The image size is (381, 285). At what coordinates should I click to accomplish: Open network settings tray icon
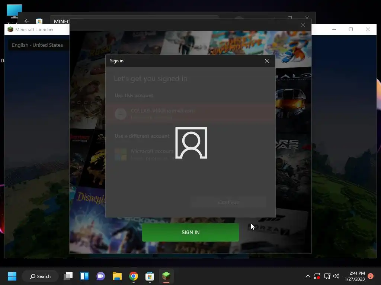coord(327,276)
